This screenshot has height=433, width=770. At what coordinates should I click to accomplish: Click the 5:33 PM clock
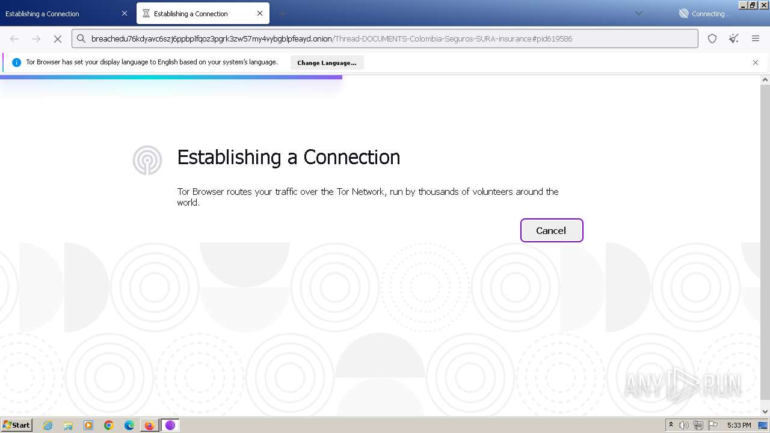(739, 425)
